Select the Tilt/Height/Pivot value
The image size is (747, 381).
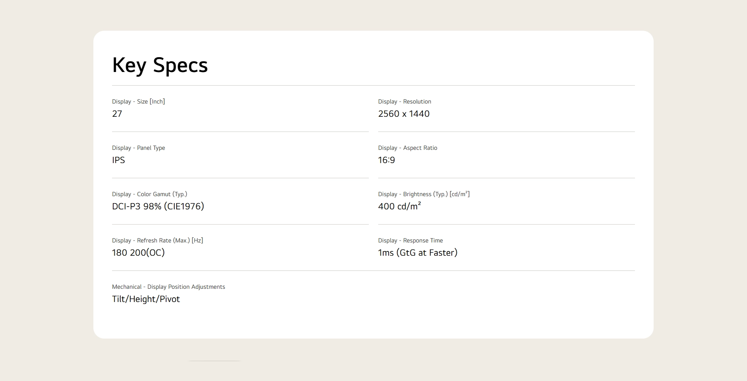[x=146, y=299]
